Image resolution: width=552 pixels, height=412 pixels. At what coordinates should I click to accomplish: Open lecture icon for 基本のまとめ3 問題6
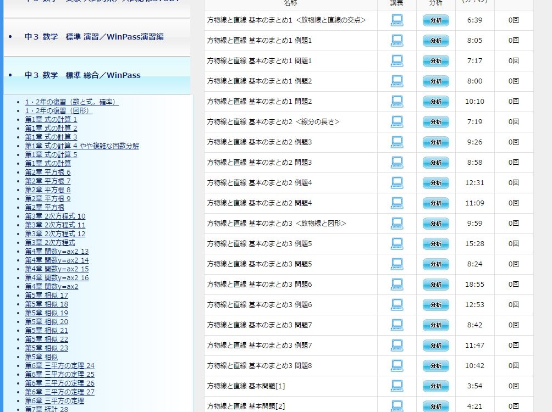(397, 285)
